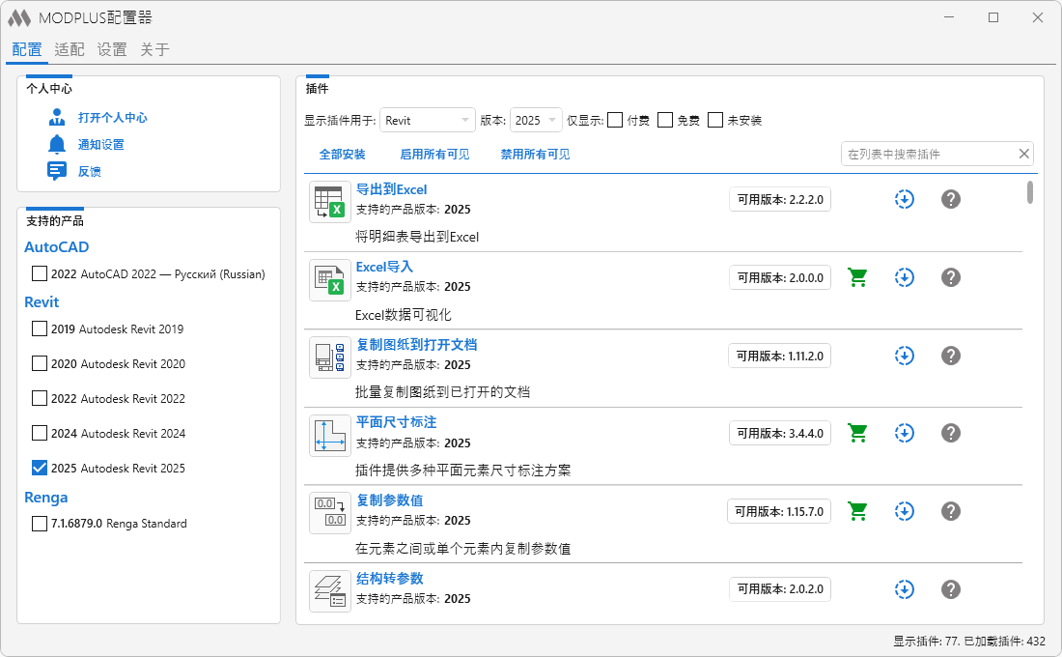Click the download icon for 导出到Excel
The width and height of the screenshot is (1062, 657).
click(x=905, y=199)
